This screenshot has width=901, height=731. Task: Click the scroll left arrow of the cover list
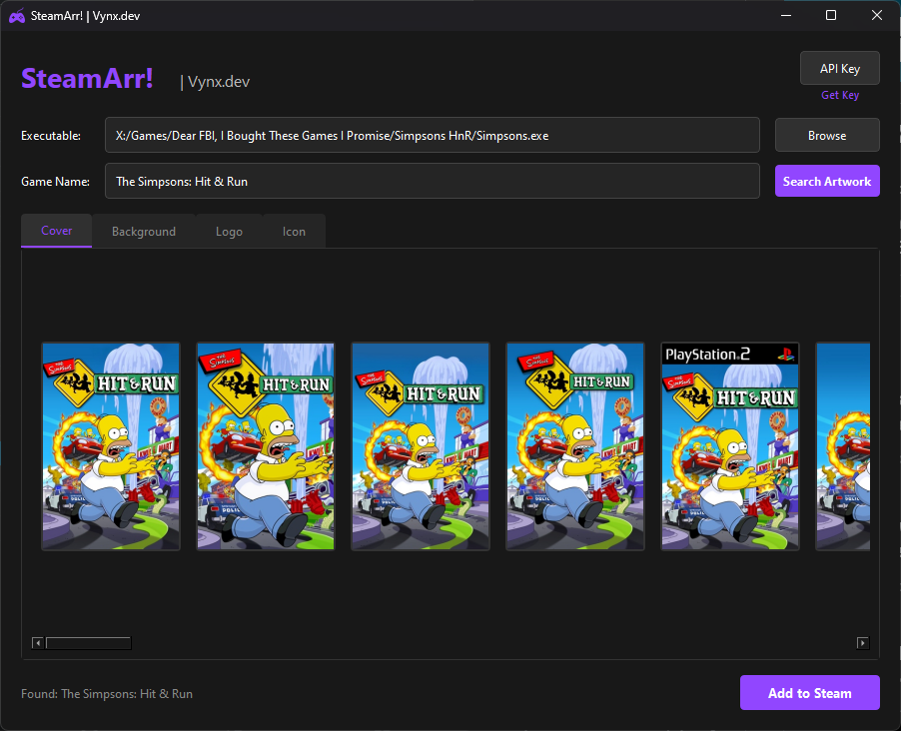click(x=38, y=642)
